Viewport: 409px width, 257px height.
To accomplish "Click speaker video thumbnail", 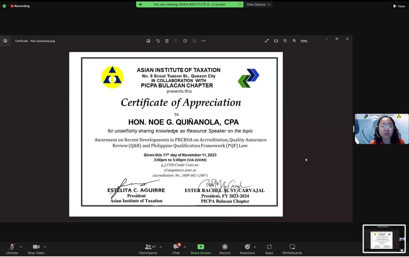I will 382,129.
